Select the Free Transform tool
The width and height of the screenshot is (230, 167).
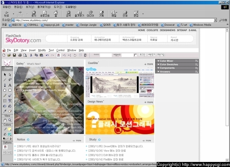pyautogui.click(x=5, y=101)
